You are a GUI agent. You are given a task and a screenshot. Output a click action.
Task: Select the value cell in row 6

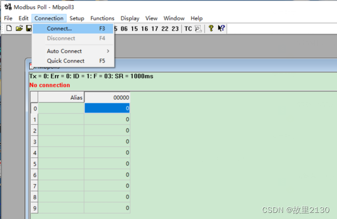(107, 175)
